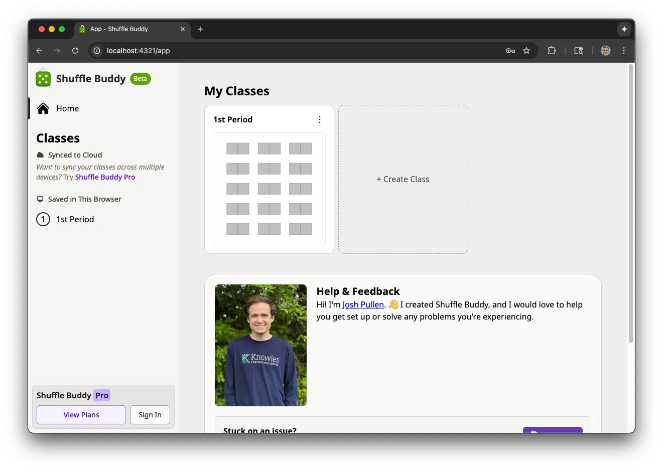Image resolution: width=663 pixels, height=470 pixels.
Task: Click the Help & Feedback heading
Action: pos(358,291)
